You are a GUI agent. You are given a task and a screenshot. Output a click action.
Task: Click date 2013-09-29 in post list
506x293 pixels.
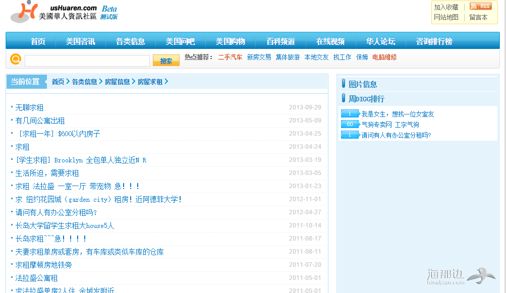pyautogui.click(x=305, y=107)
